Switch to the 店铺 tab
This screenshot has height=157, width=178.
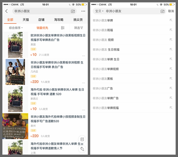[x=41, y=20]
